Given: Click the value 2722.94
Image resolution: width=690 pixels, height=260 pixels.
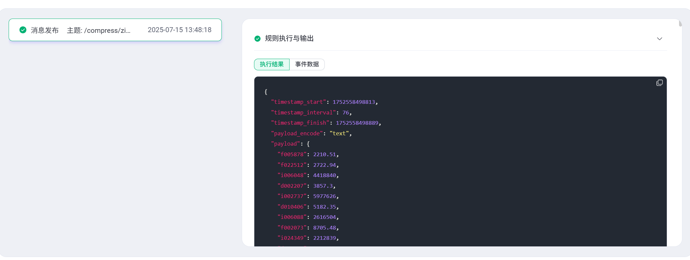Looking at the screenshot, I should click(x=324, y=165).
